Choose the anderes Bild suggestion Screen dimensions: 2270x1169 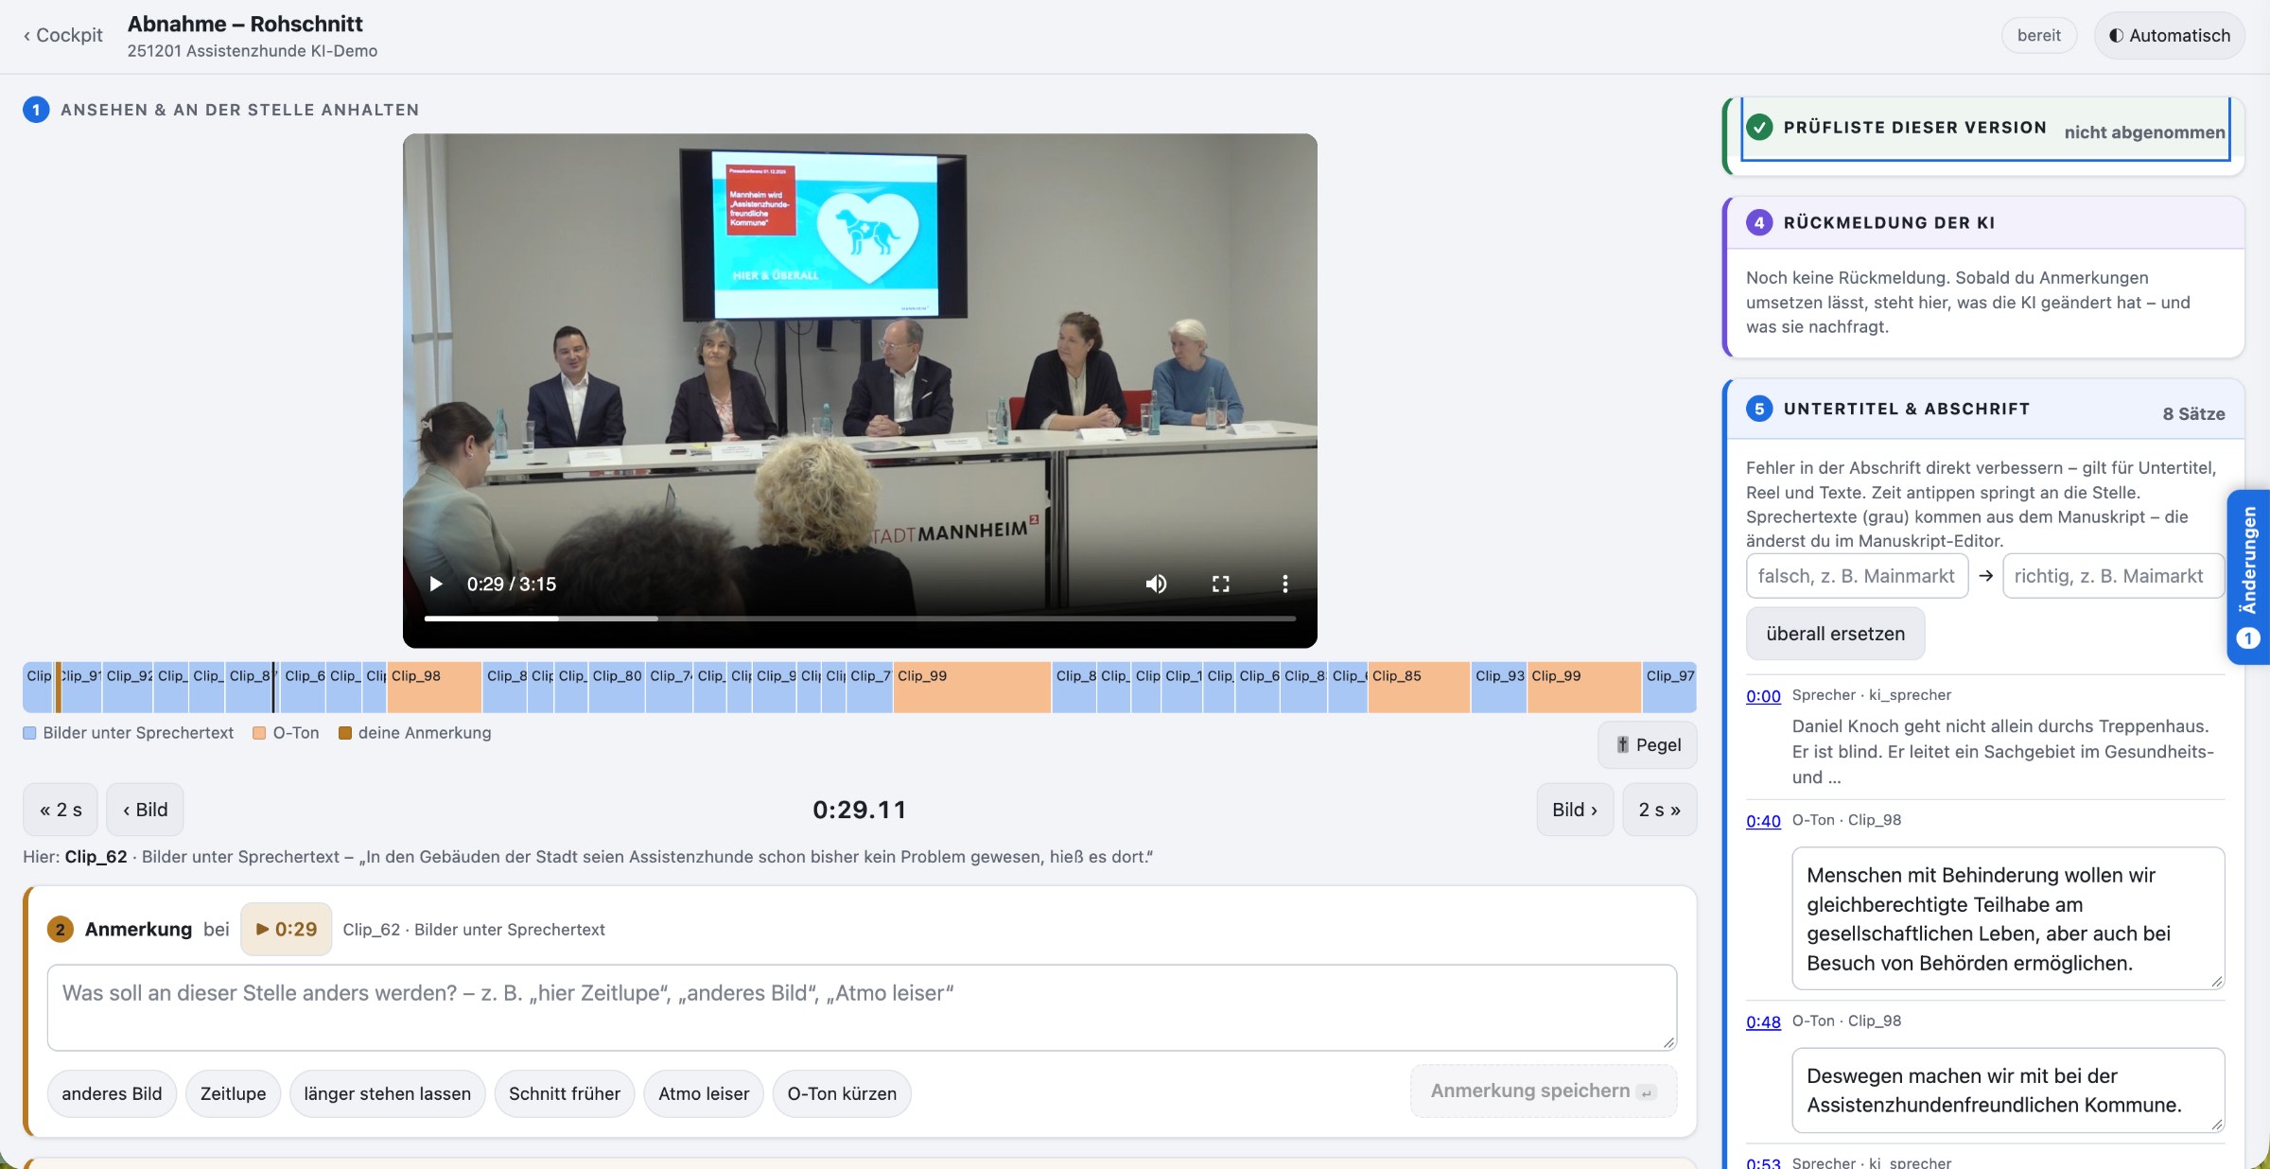112,1093
